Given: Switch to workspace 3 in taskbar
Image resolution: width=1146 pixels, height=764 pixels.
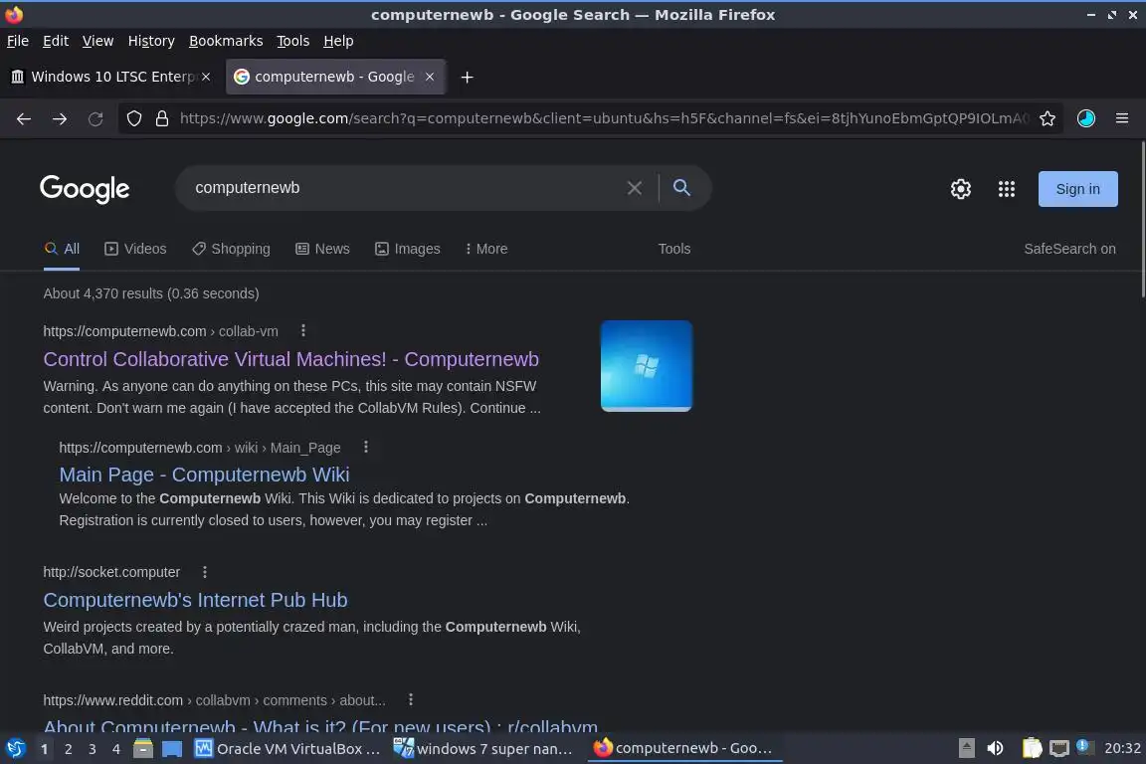Looking at the screenshot, I should click(x=93, y=749).
